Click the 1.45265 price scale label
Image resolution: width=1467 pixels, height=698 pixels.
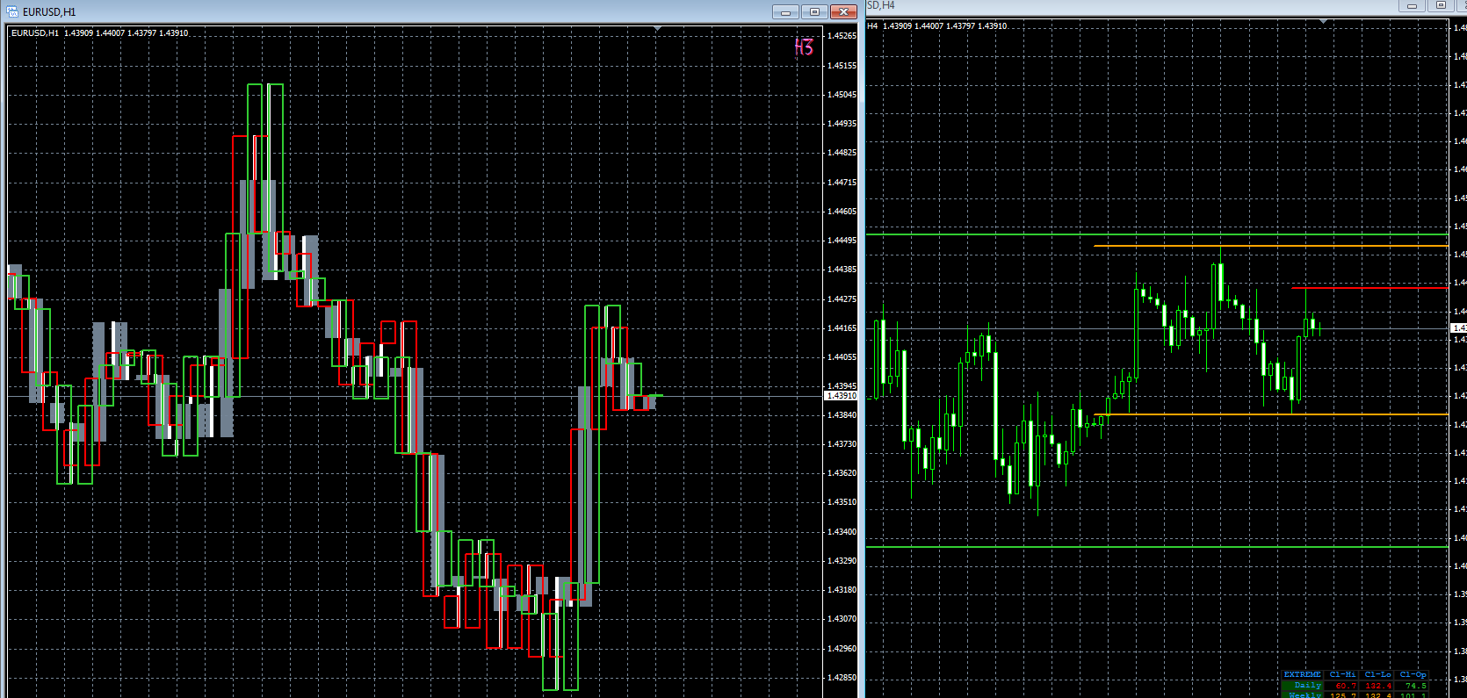842,36
